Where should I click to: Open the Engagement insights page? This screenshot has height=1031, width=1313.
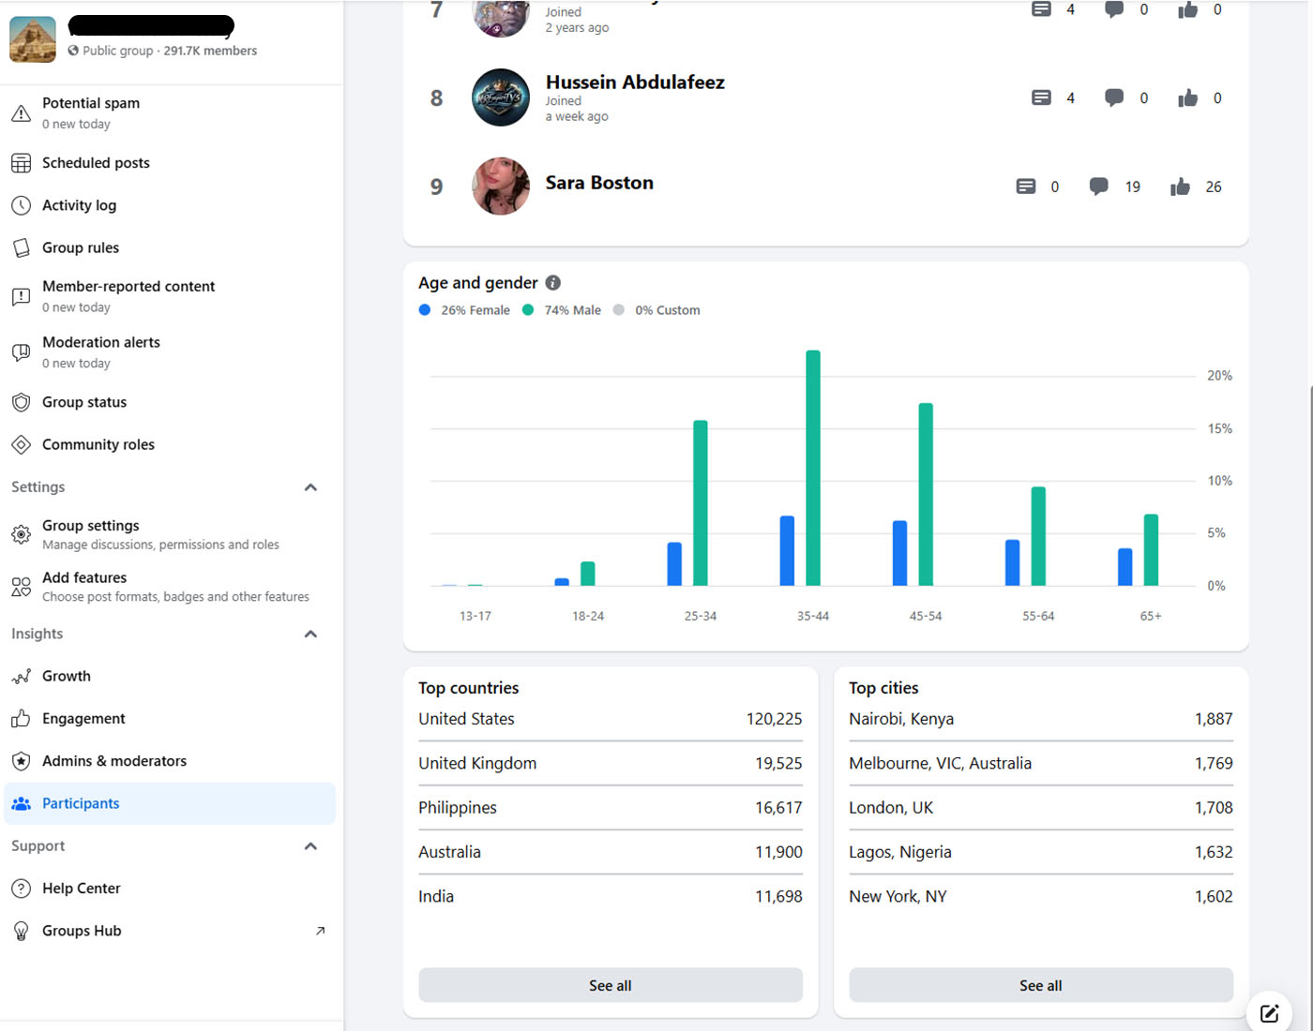(83, 719)
